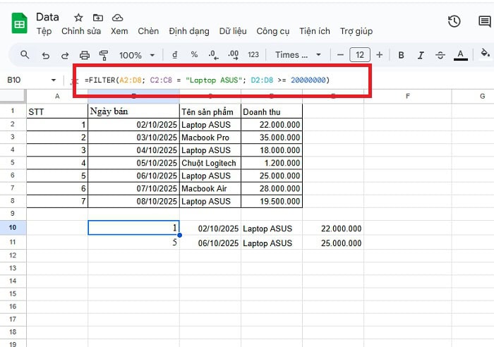
Task: Open version history clock icon
Action: coord(454,21)
